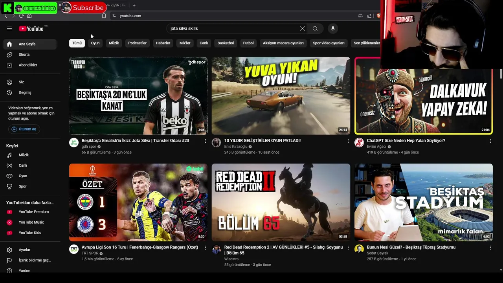Select the Futbol filter chip
This screenshot has width=503, height=283.
248,43
